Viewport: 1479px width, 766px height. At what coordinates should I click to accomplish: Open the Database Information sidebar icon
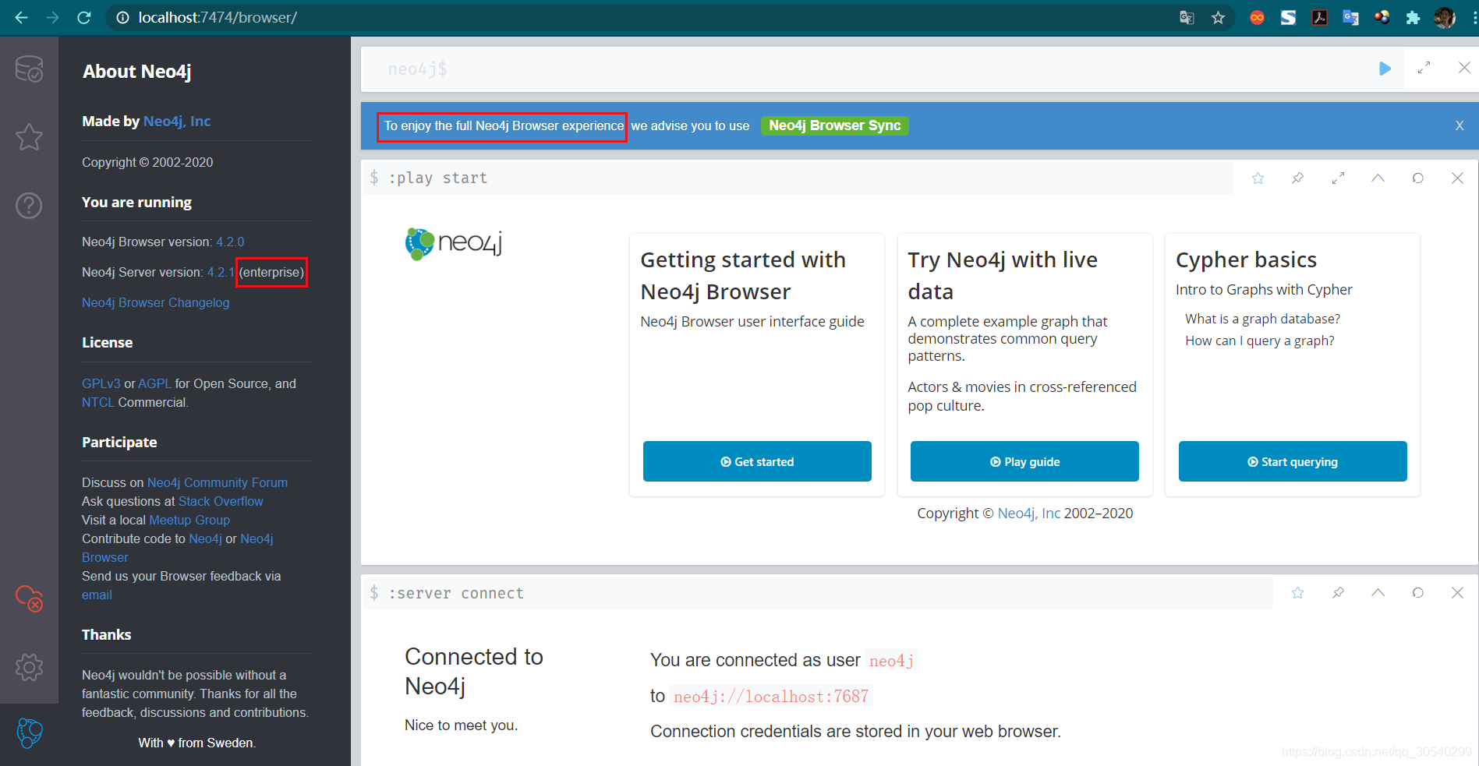29,69
